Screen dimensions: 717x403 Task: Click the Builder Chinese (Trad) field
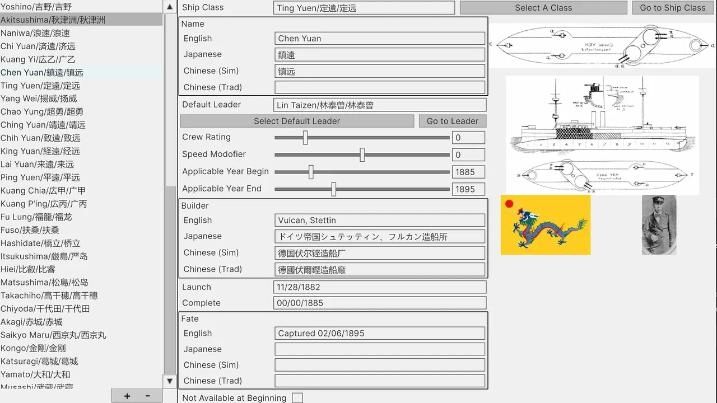point(380,269)
